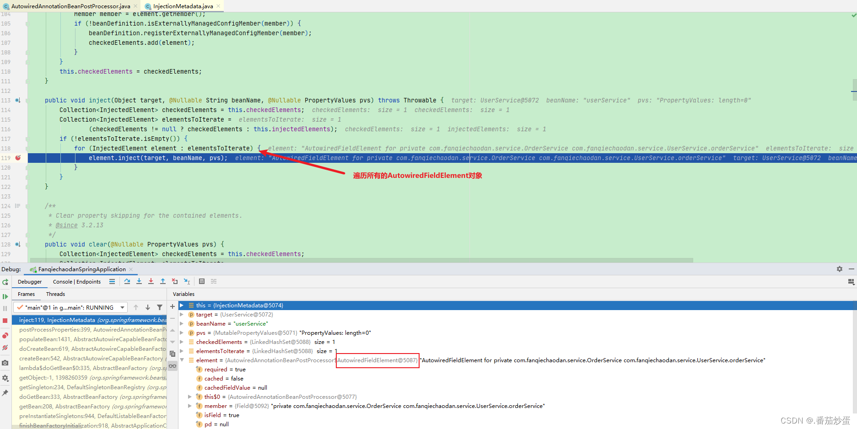Select previous frame with up arrow

coord(136,307)
